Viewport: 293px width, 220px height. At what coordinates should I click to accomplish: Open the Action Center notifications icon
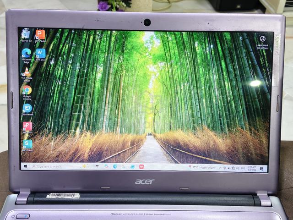pos(261,169)
